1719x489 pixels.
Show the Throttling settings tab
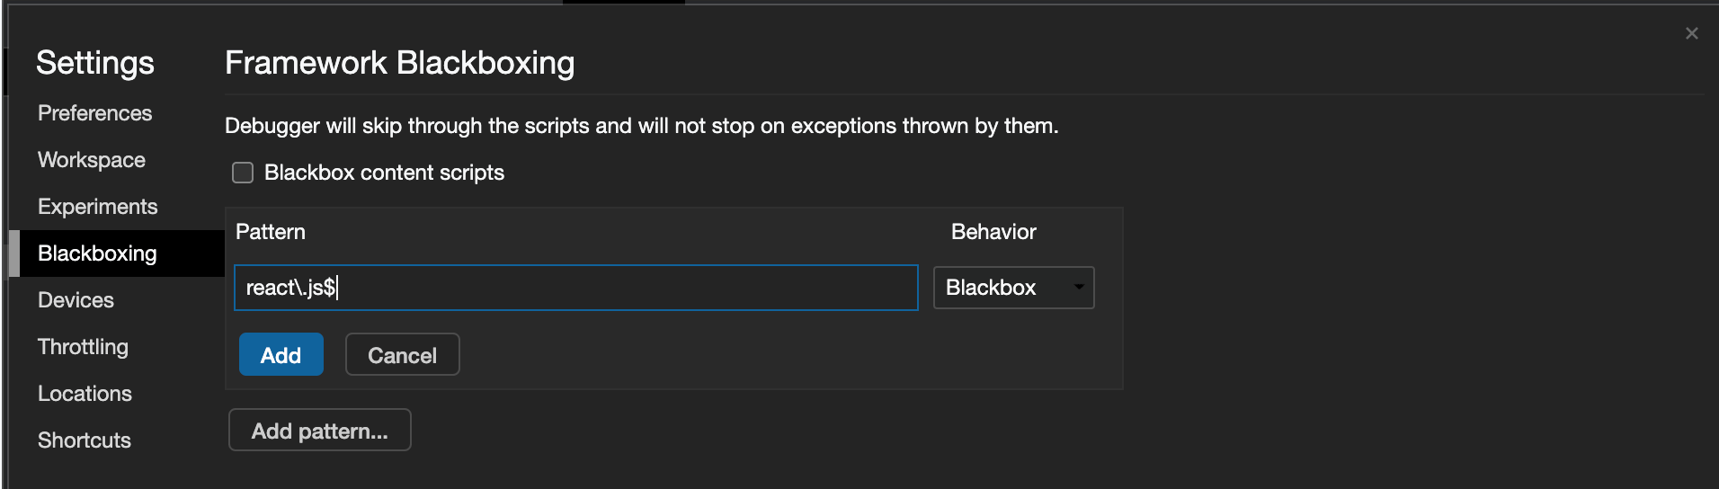coord(83,347)
